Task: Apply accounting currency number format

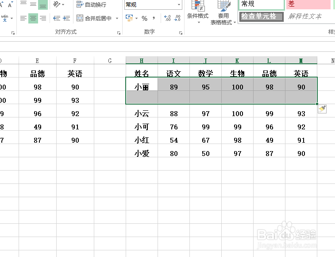Action: (129, 18)
